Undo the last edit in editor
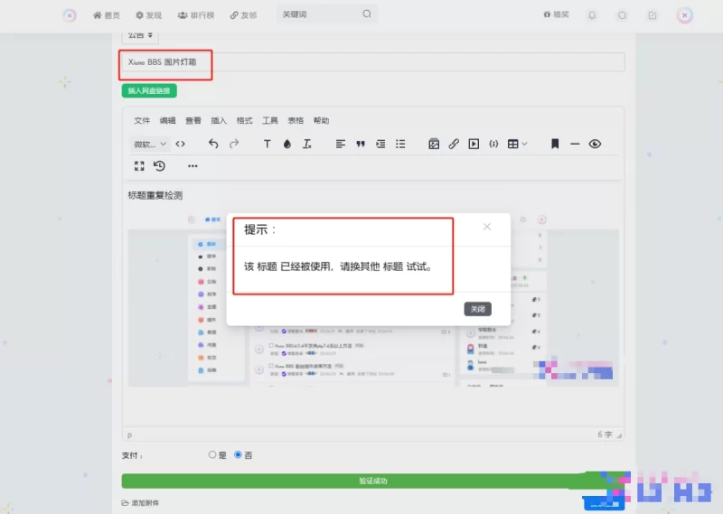Screen dimensions: 723x514 pos(213,144)
